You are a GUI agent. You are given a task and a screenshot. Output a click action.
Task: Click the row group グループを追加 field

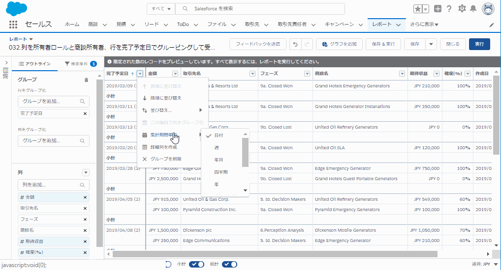[x=53, y=101]
